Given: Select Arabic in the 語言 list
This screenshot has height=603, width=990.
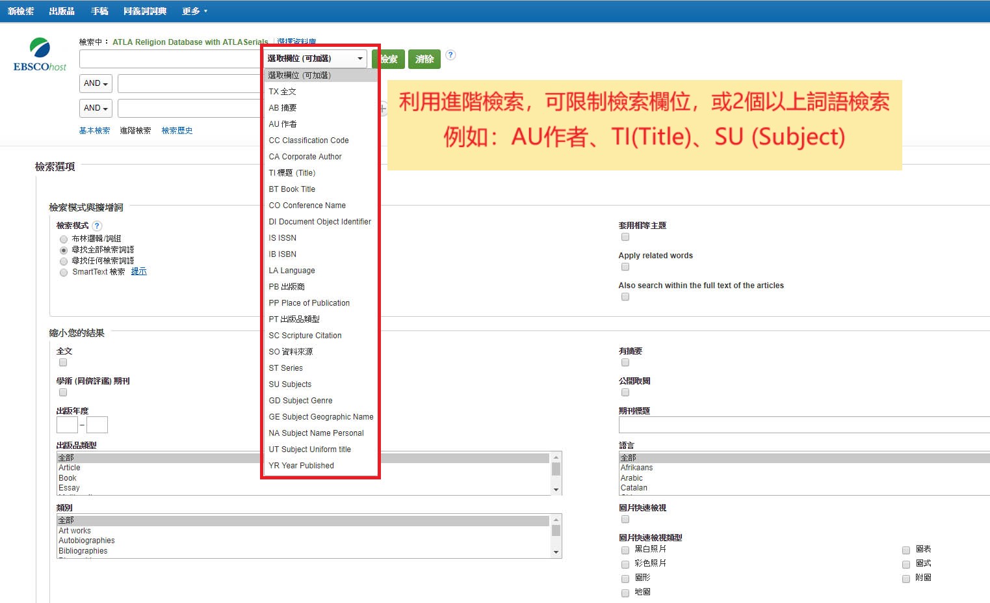Looking at the screenshot, I should tap(804, 478).
